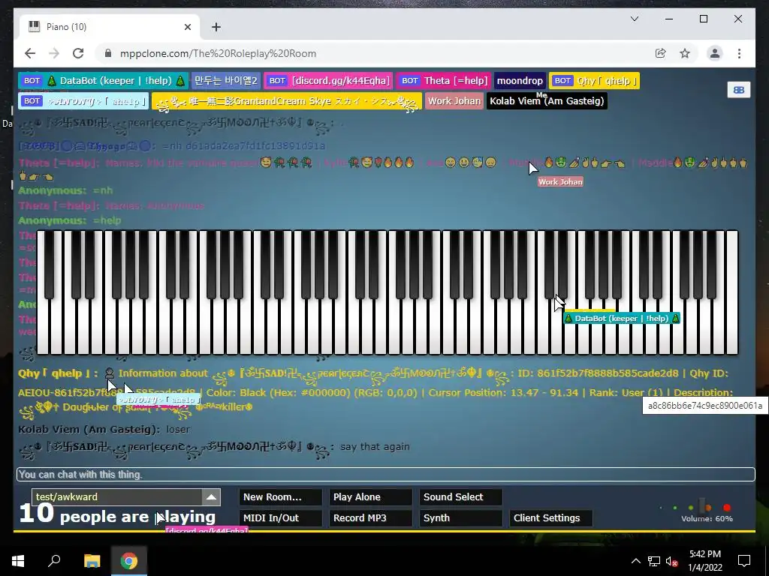Click the browser forward arrow
Image resolution: width=769 pixels, height=576 pixels.
[x=54, y=53]
